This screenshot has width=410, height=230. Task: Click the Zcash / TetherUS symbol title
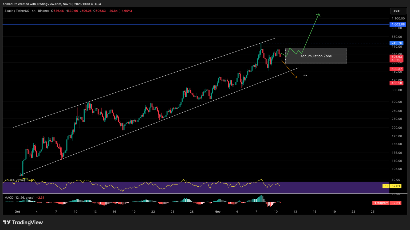tap(17, 11)
